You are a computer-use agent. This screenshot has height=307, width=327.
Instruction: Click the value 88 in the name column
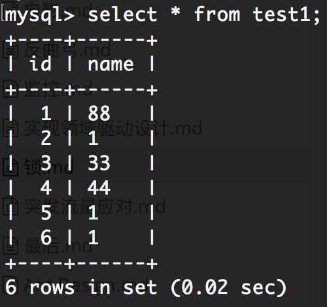tap(99, 114)
